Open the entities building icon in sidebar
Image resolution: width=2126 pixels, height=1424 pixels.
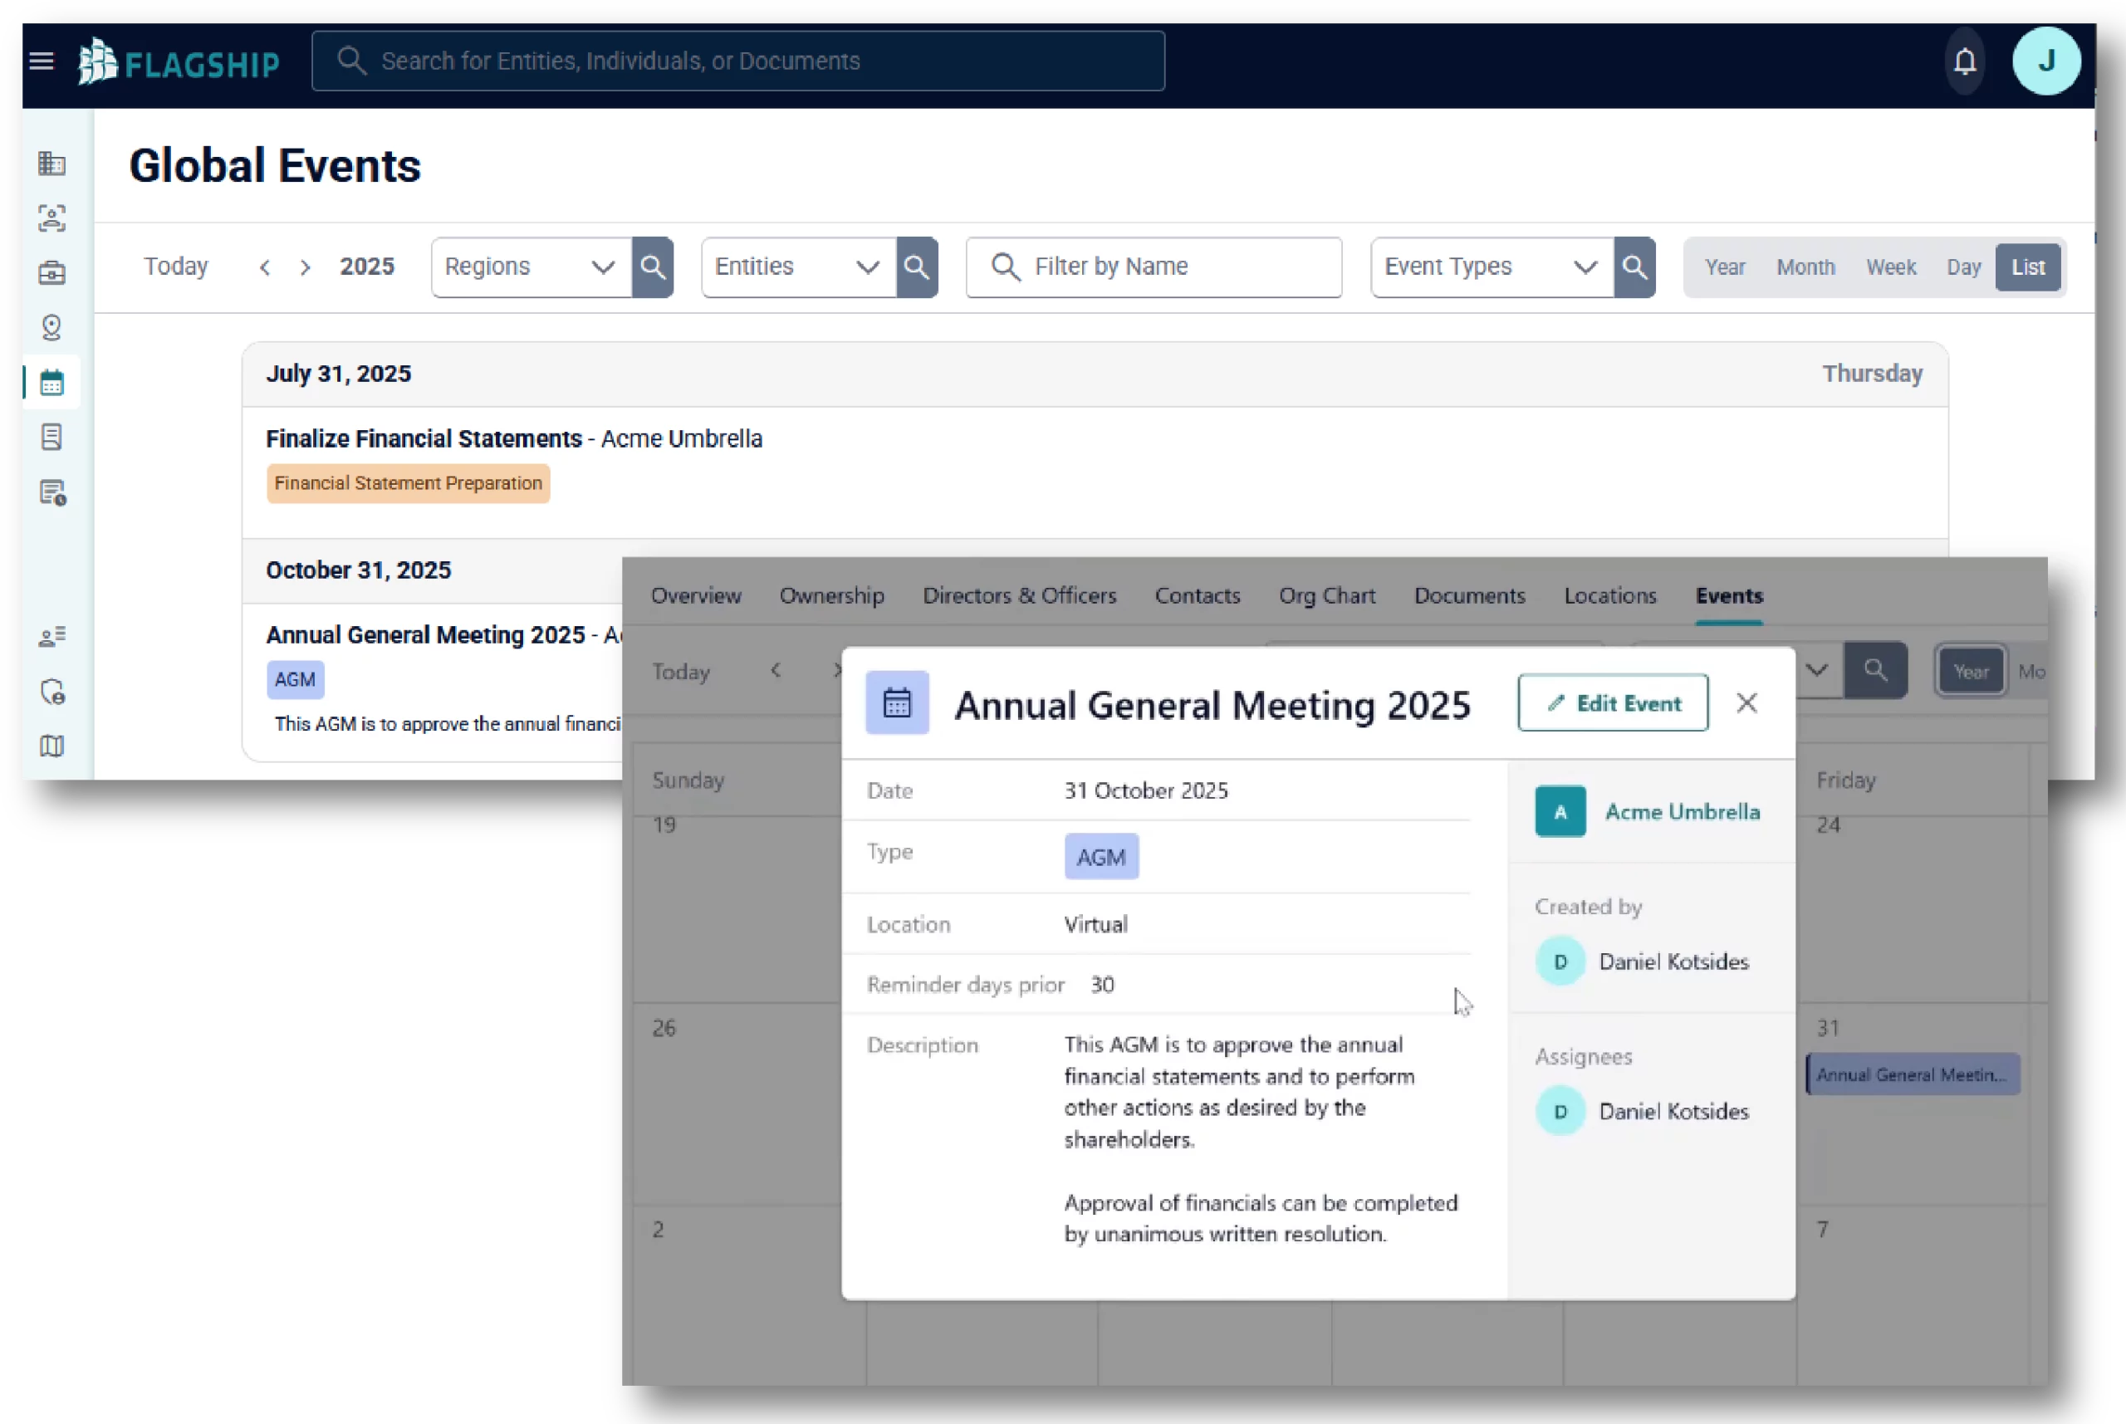click(51, 164)
